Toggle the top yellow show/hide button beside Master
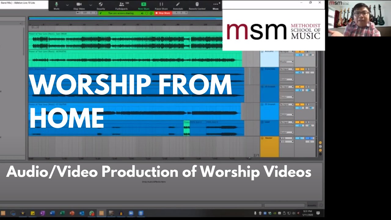 pos(320,143)
